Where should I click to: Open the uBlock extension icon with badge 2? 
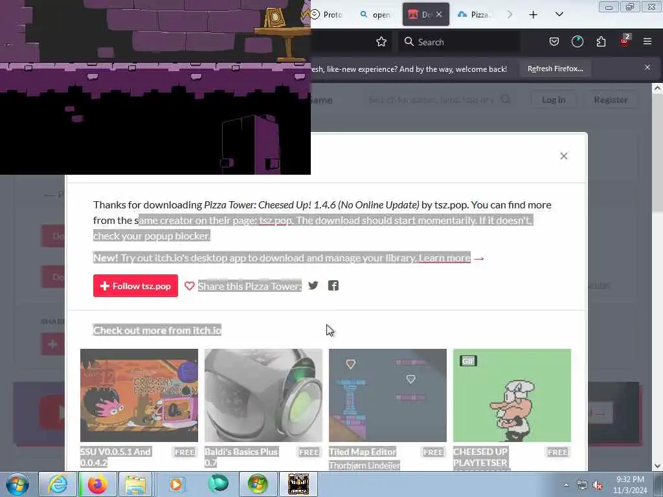point(625,41)
